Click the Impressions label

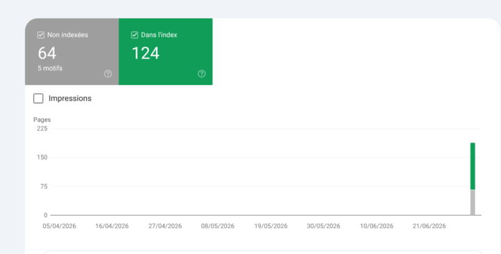click(x=70, y=98)
